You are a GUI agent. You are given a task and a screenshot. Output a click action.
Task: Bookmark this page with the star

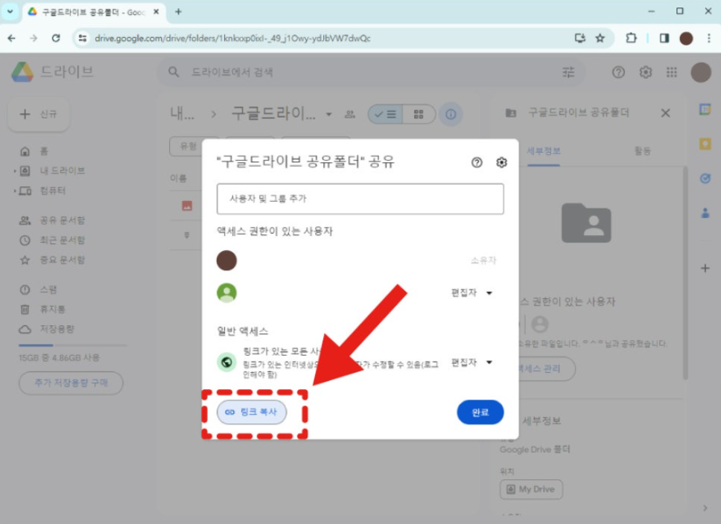(600, 38)
